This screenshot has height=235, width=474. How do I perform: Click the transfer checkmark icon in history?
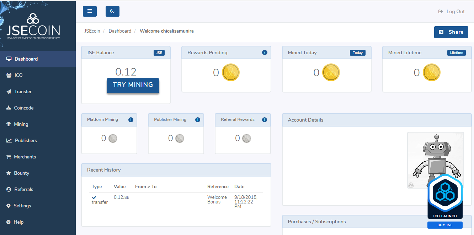click(94, 197)
